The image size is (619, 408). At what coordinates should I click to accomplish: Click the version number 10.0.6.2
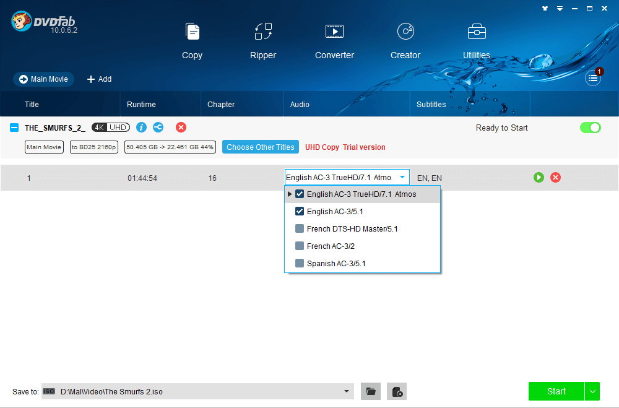click(x=64, y=30)
